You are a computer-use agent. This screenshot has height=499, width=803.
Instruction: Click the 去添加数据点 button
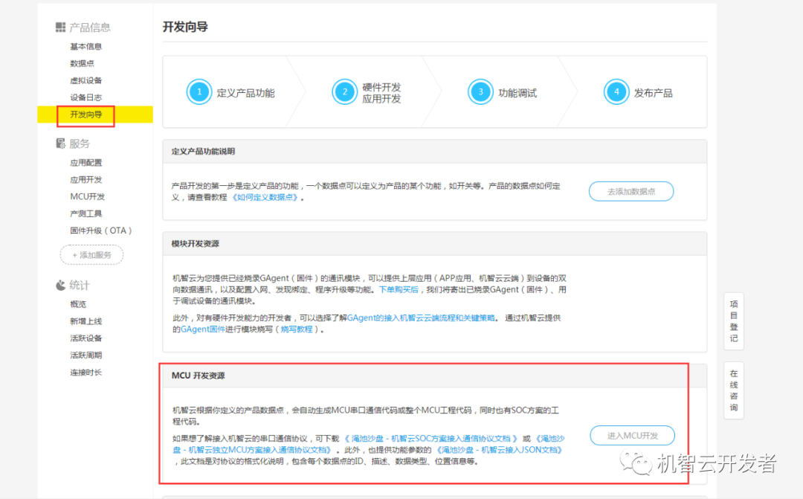(631, 191)
